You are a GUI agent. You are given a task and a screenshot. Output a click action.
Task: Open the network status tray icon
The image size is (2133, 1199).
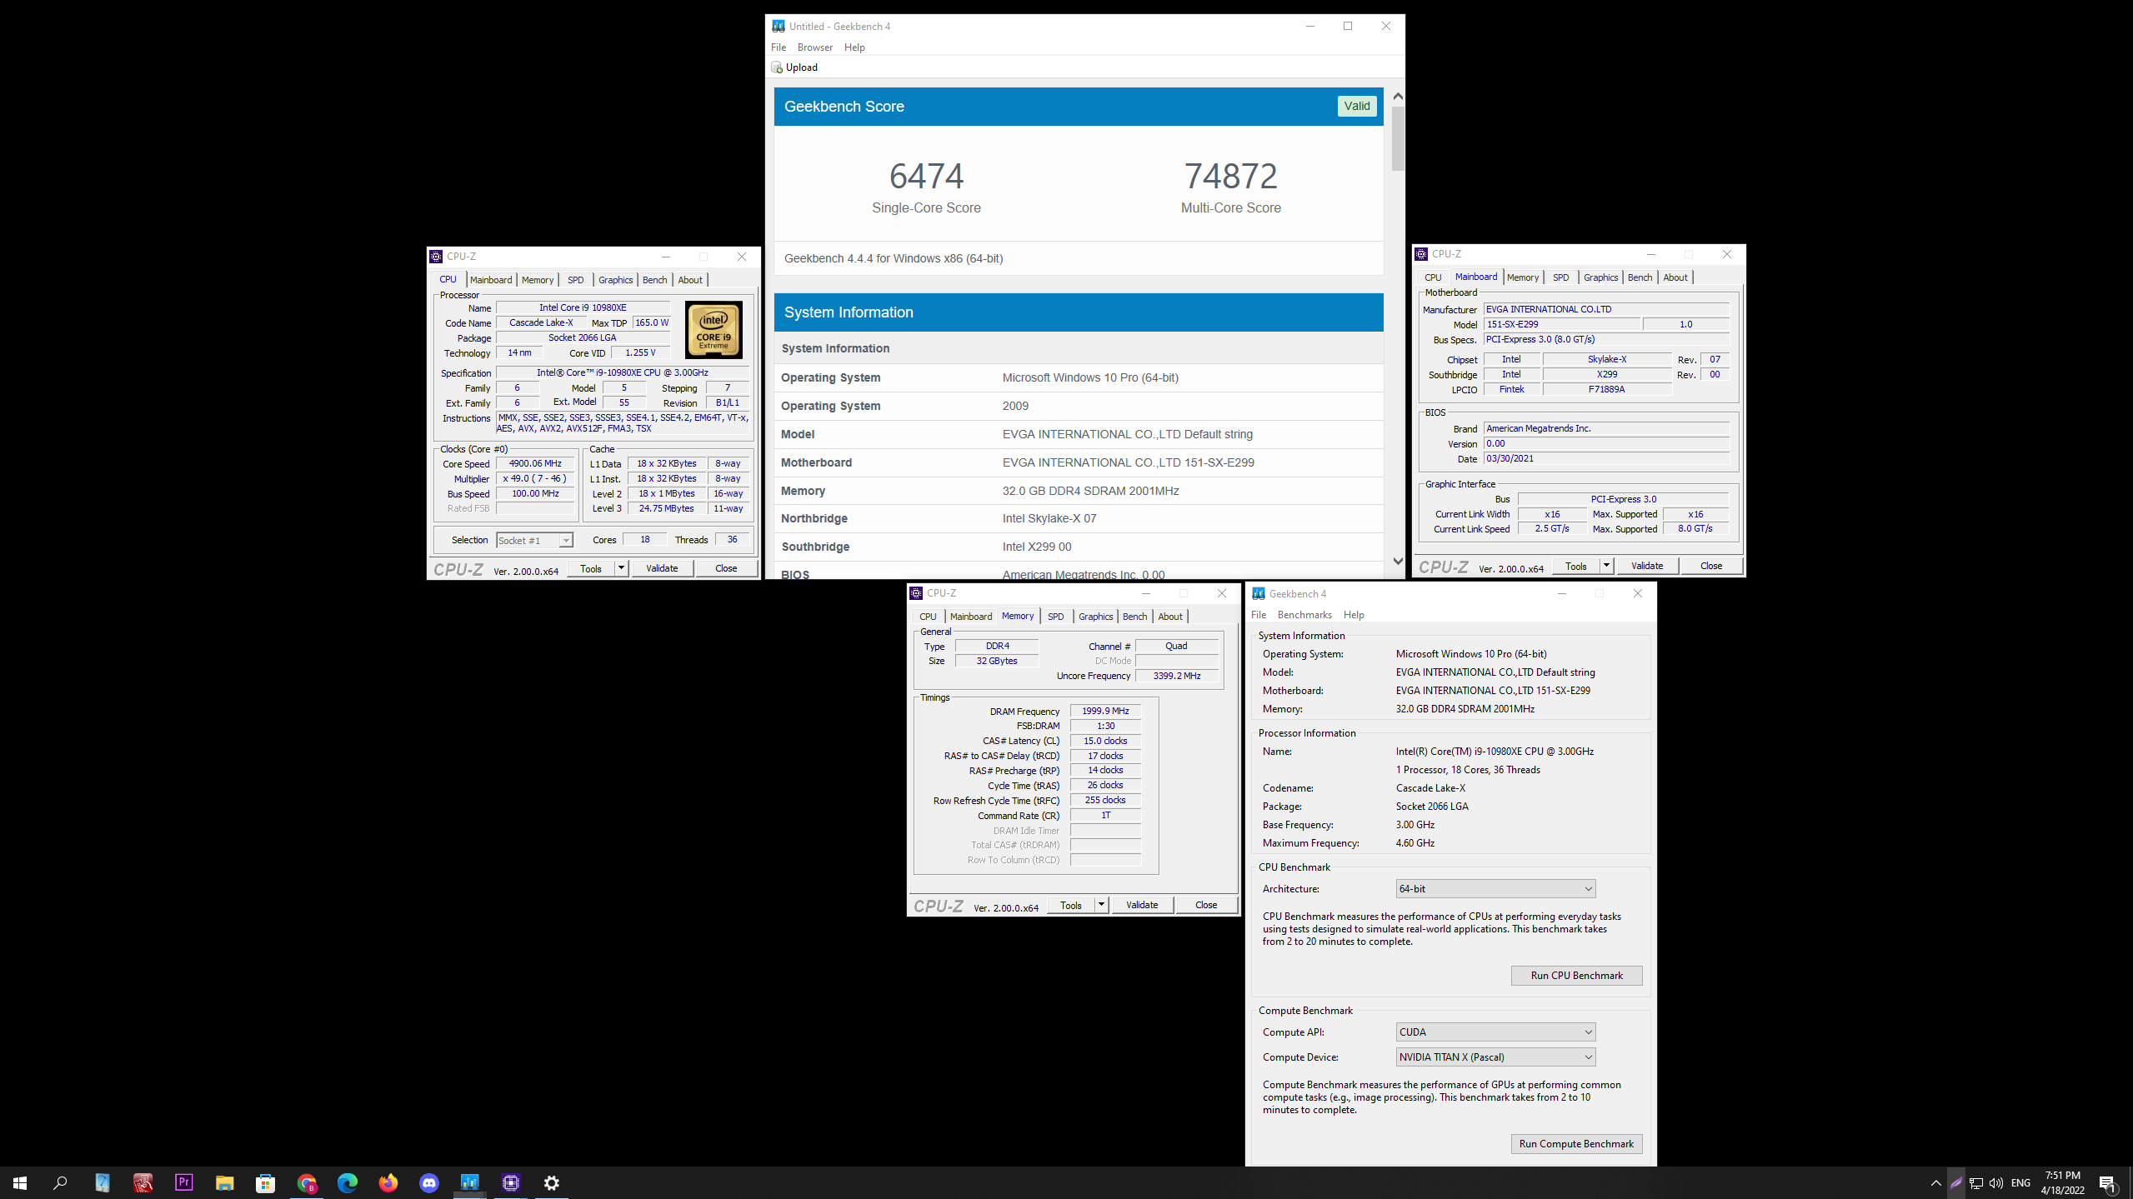pyautogui.click(x=1976, y=1182)
